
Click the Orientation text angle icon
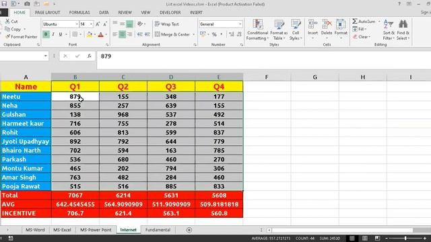pyautogui.click(x=140, y=24)
